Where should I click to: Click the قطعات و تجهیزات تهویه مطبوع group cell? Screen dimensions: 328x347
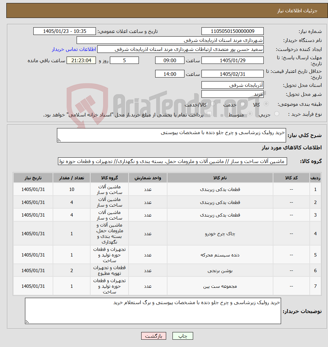[x=110, y=270]
